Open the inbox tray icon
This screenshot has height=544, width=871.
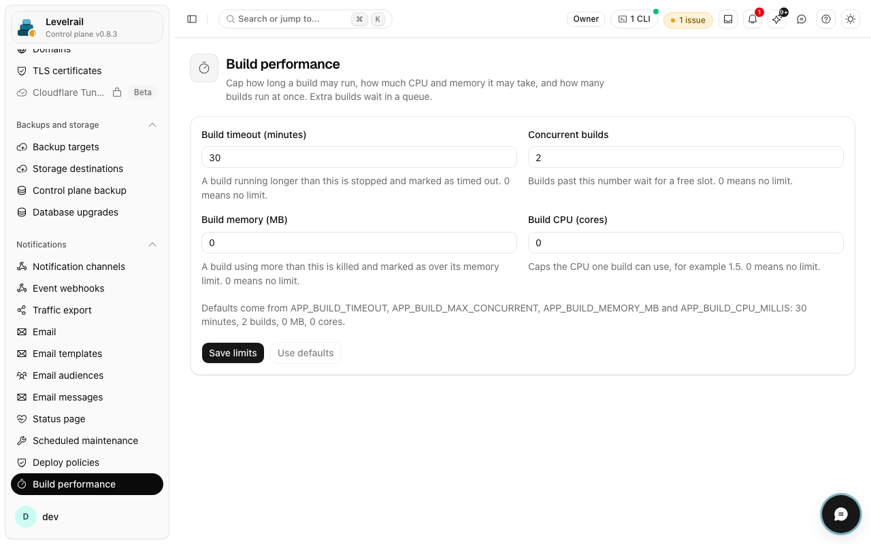728,19
